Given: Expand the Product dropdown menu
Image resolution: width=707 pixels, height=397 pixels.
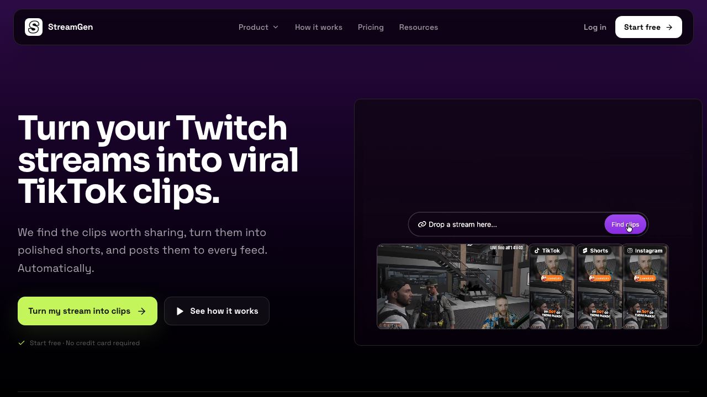Looking at the screenshot, I should [258, 27].
